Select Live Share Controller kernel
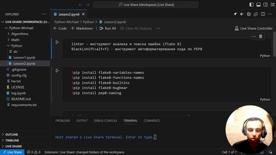The width and height of the screenshot is (276, 155). 254,28
